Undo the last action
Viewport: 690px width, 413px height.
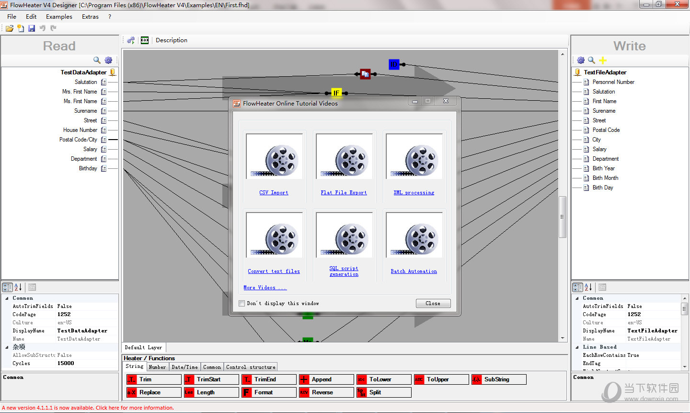(x=43, y=28)
